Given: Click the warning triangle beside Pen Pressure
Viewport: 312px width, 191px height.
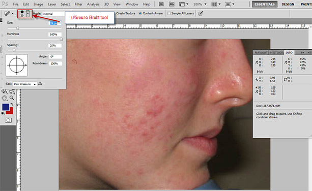Looking at the screenshot, I should [x=40, y=84].
